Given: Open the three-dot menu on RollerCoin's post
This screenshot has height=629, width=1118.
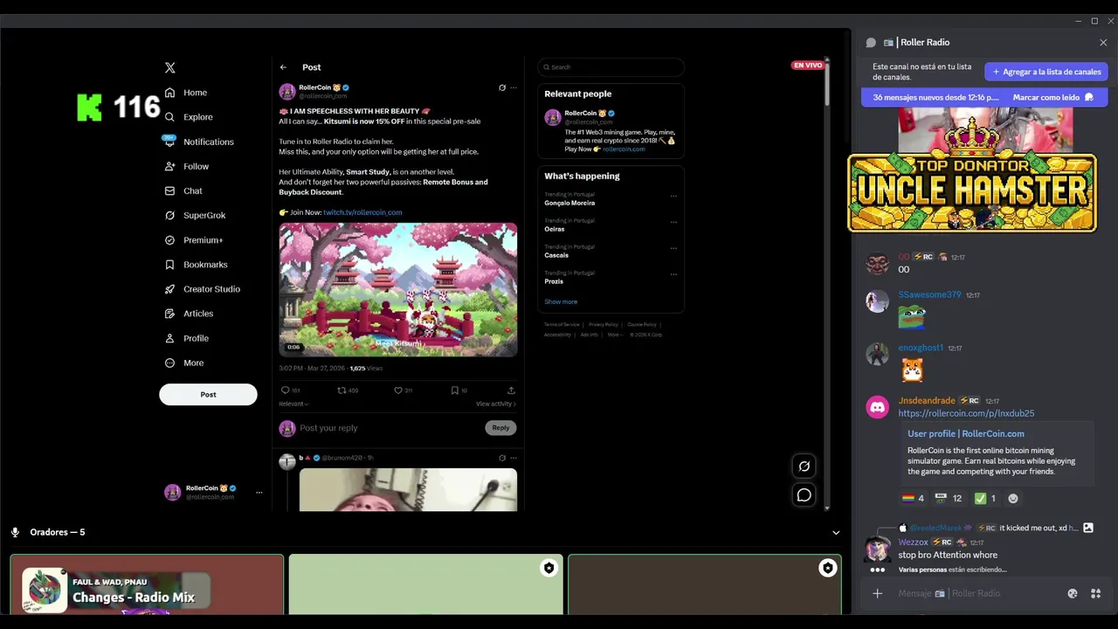Looking at the screenshot, I should (514, 87).
